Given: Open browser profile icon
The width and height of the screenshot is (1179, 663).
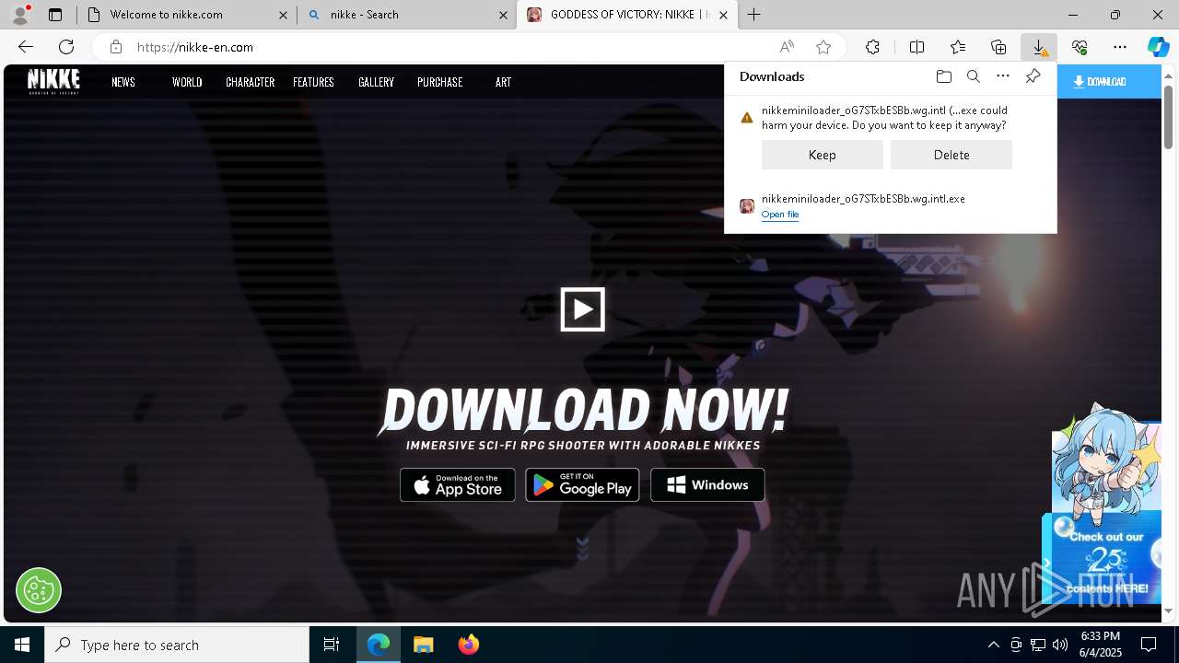Looking at the screenshot, I should [x=19, y=15].
